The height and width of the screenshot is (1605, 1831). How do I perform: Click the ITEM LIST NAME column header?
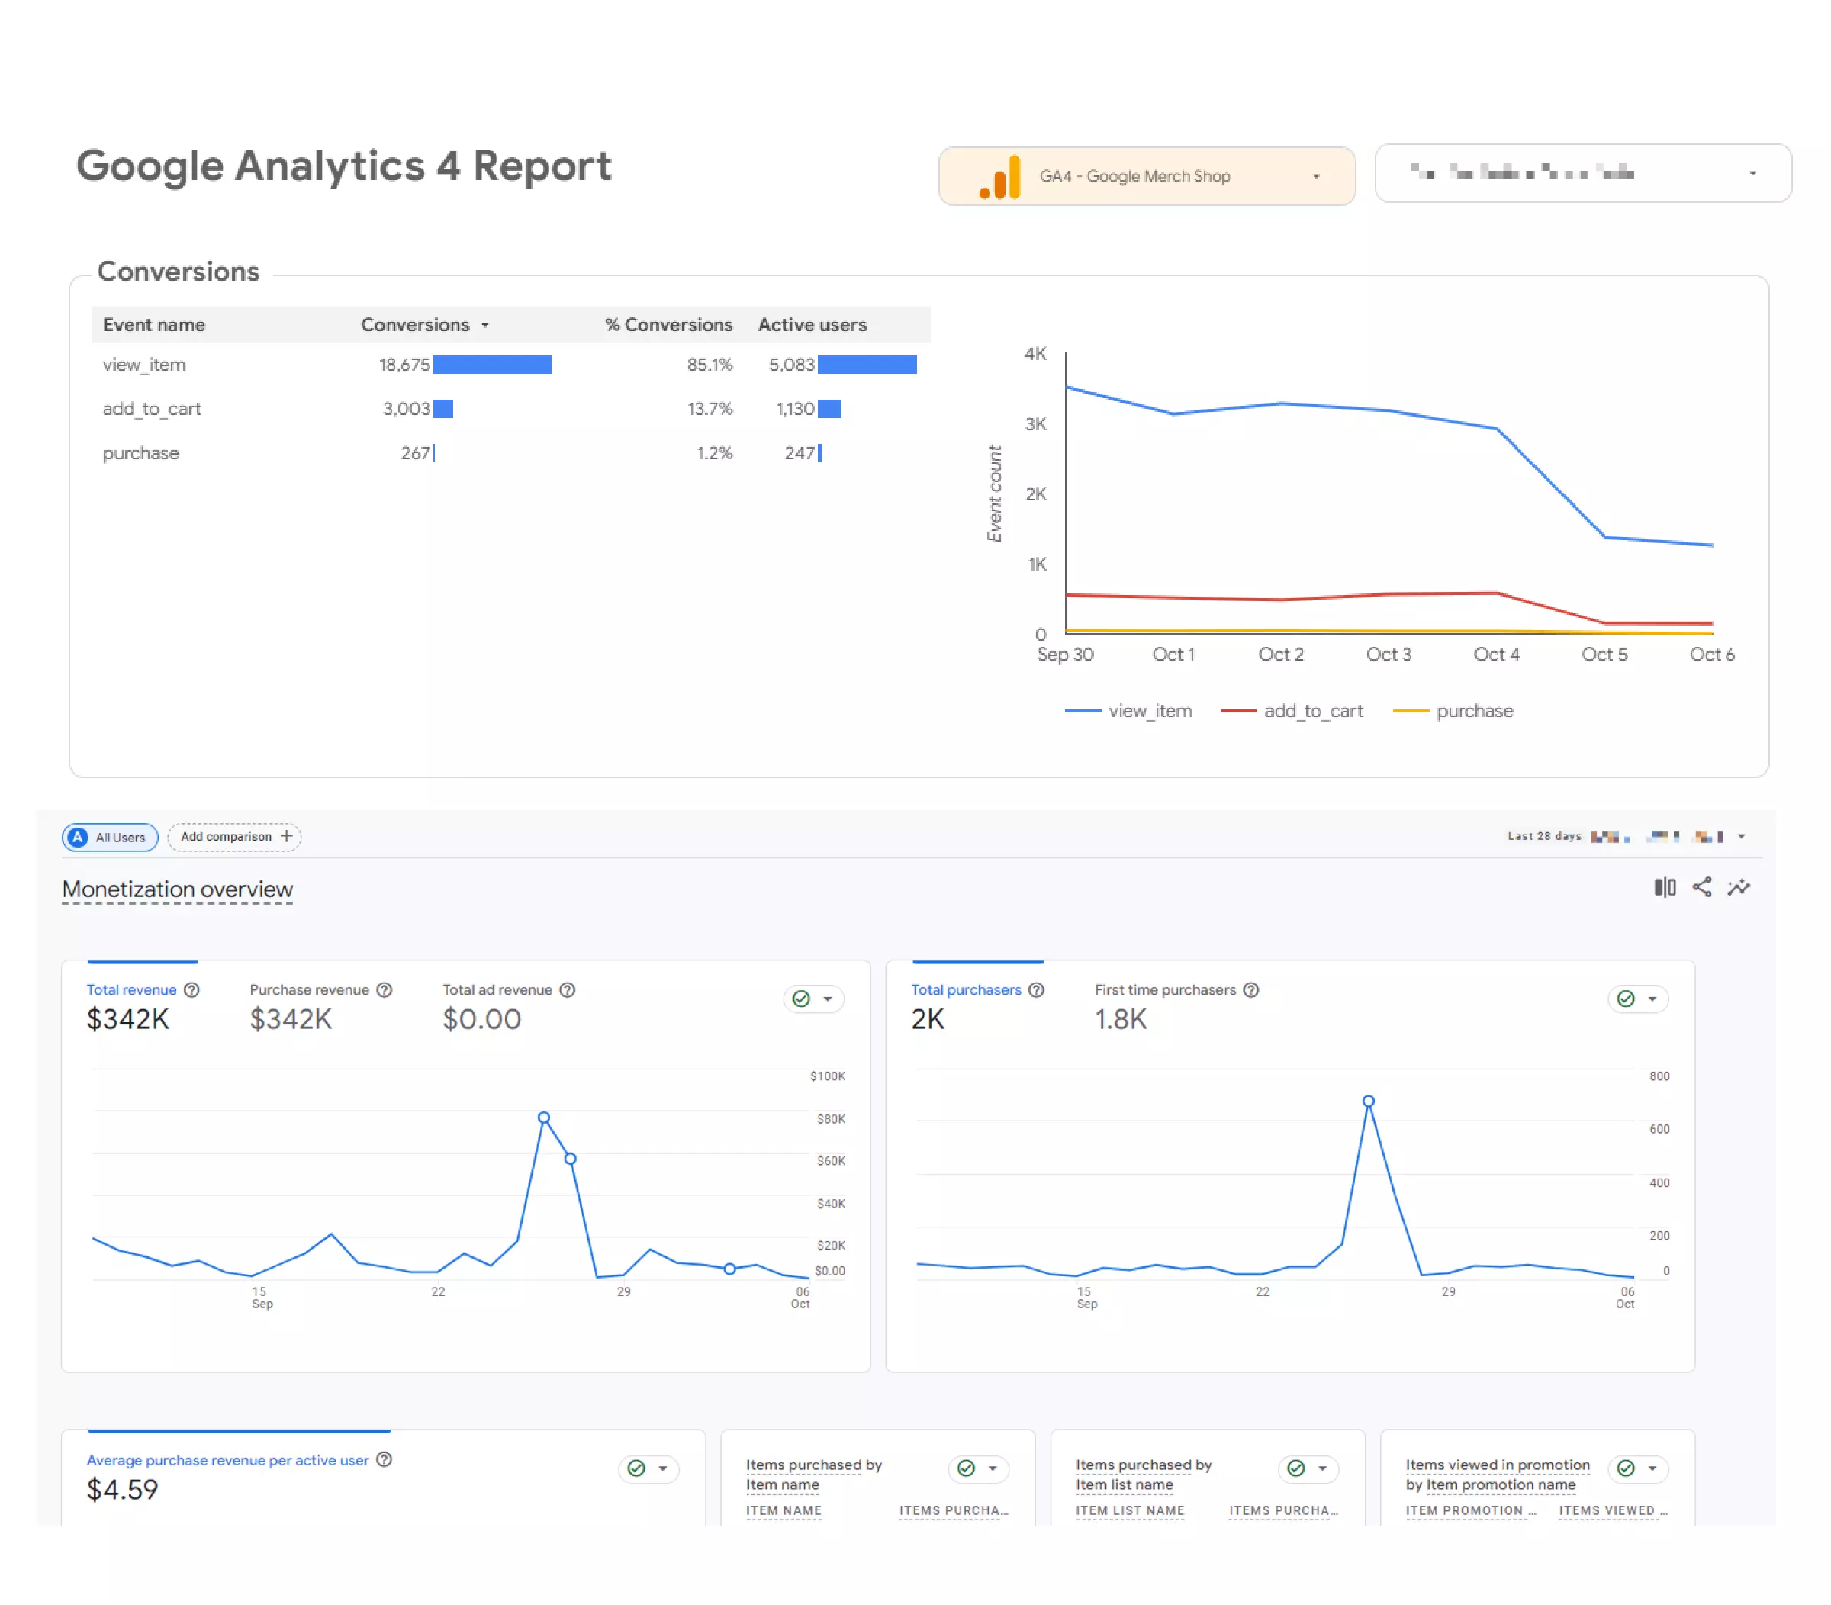click(1130, 1510)
